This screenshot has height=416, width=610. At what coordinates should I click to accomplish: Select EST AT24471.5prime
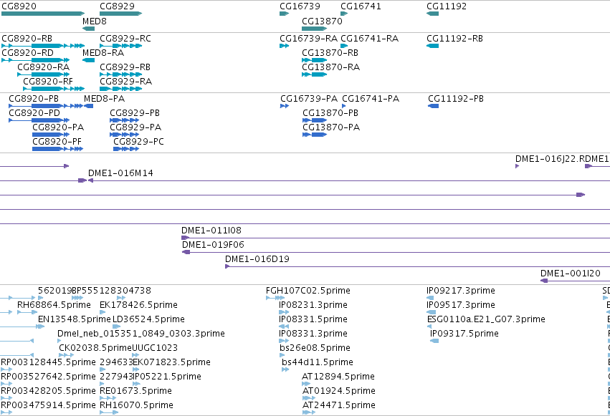coord(339,405)
